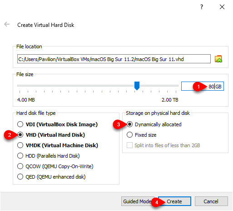Screen dimensions: 233x211
Task: Choose HDD (Parallels Hard Disk) type
Action: pyautogui.click(x=48, y=156)
